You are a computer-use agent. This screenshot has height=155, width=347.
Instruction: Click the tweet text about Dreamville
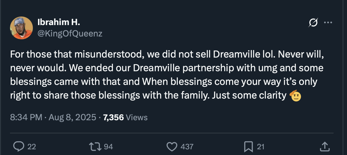[166, 75]
